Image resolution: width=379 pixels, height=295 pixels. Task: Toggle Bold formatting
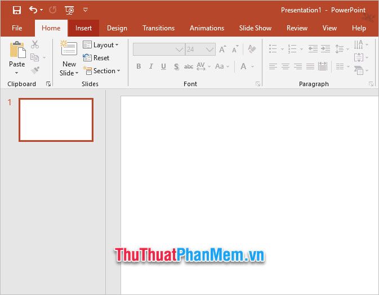coord(139,66)
